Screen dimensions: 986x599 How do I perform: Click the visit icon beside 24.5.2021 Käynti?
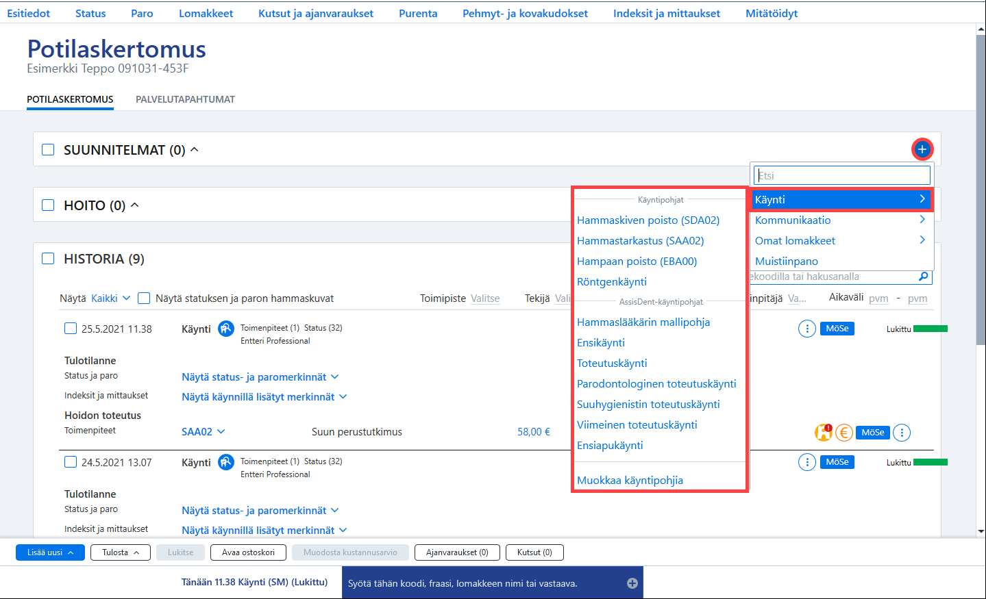pos(226,462)
